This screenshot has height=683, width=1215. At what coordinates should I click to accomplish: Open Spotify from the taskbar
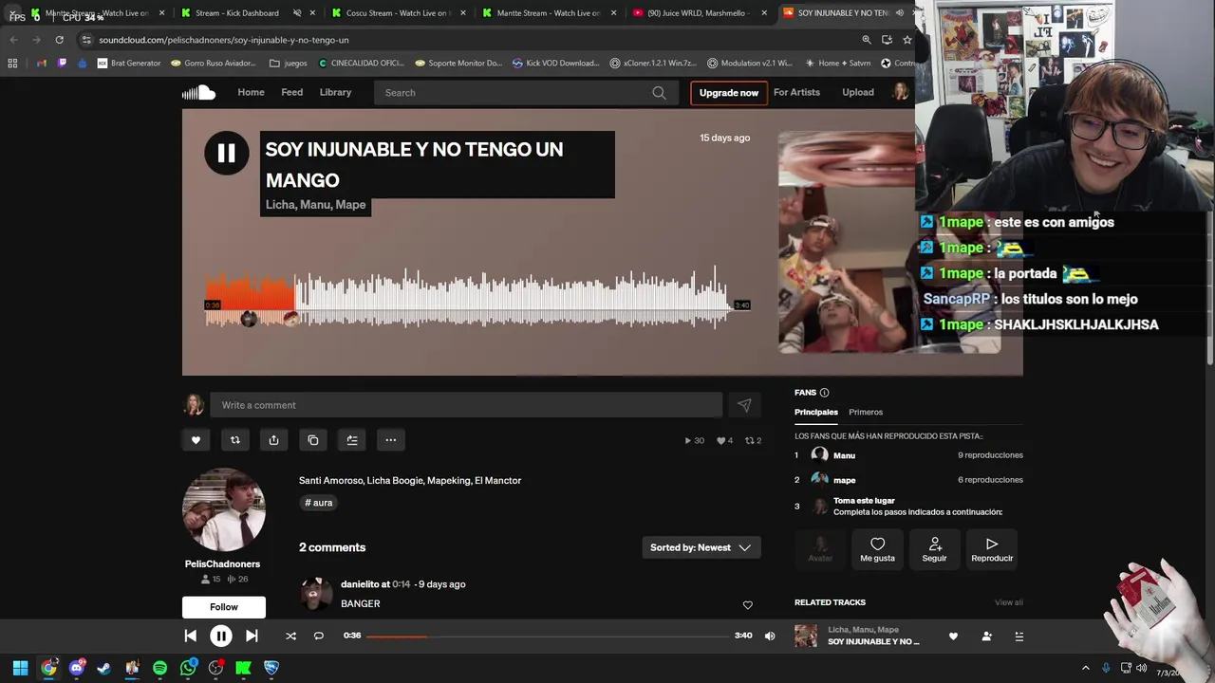click(x=159, y=668)
